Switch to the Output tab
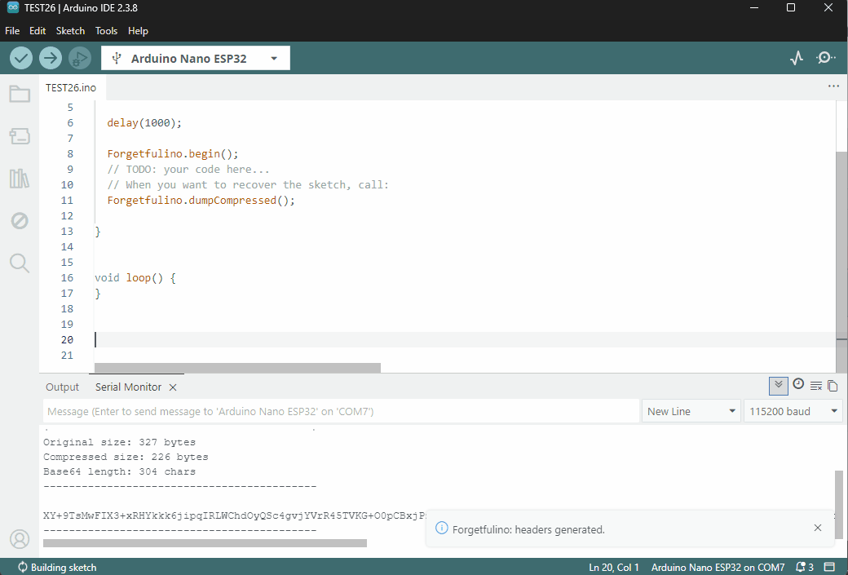Viewport: 848px width, 575px height. click(x=62, y=387)
